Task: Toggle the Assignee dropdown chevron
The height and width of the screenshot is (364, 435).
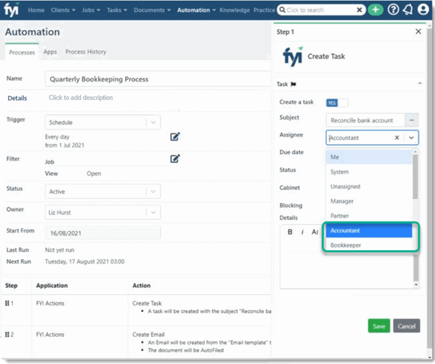Action: (411, 138)
